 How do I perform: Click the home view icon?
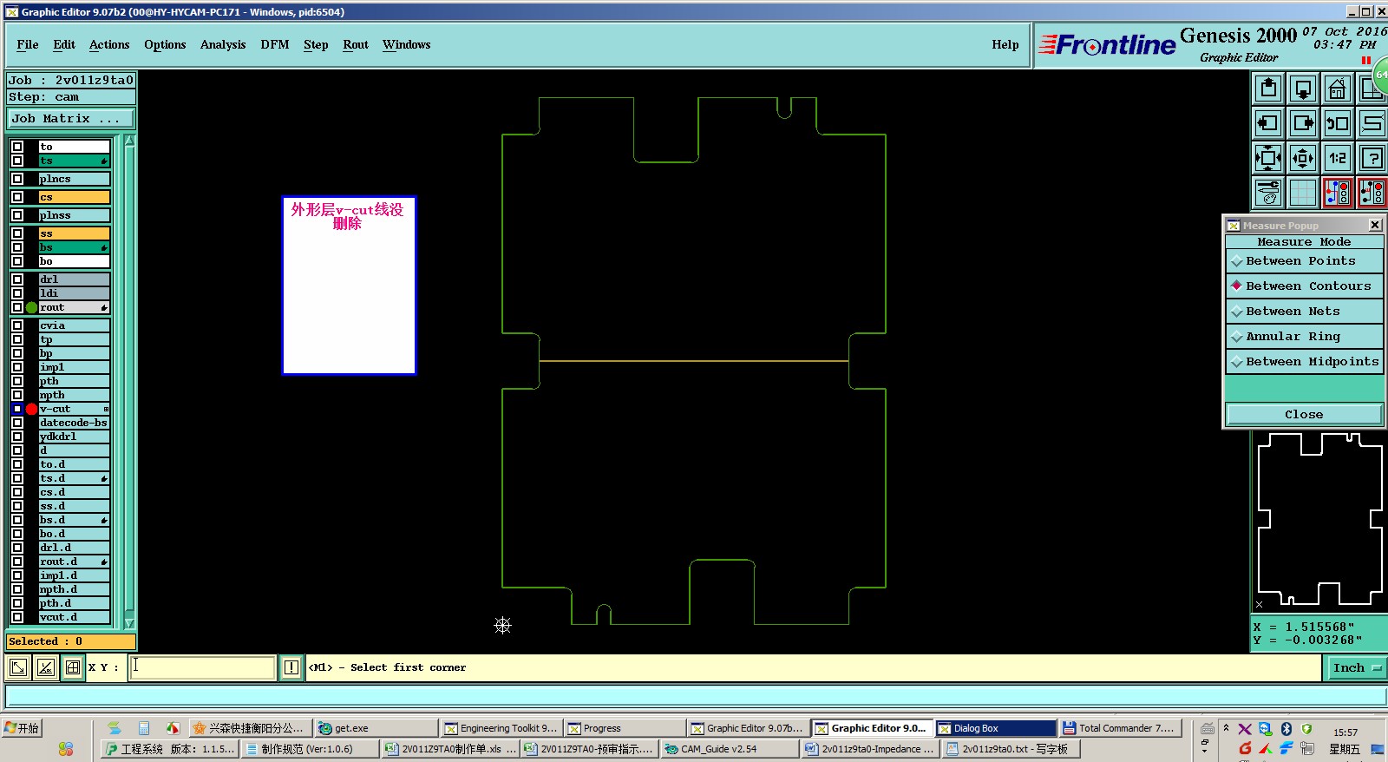click(x=1338, y=89)
